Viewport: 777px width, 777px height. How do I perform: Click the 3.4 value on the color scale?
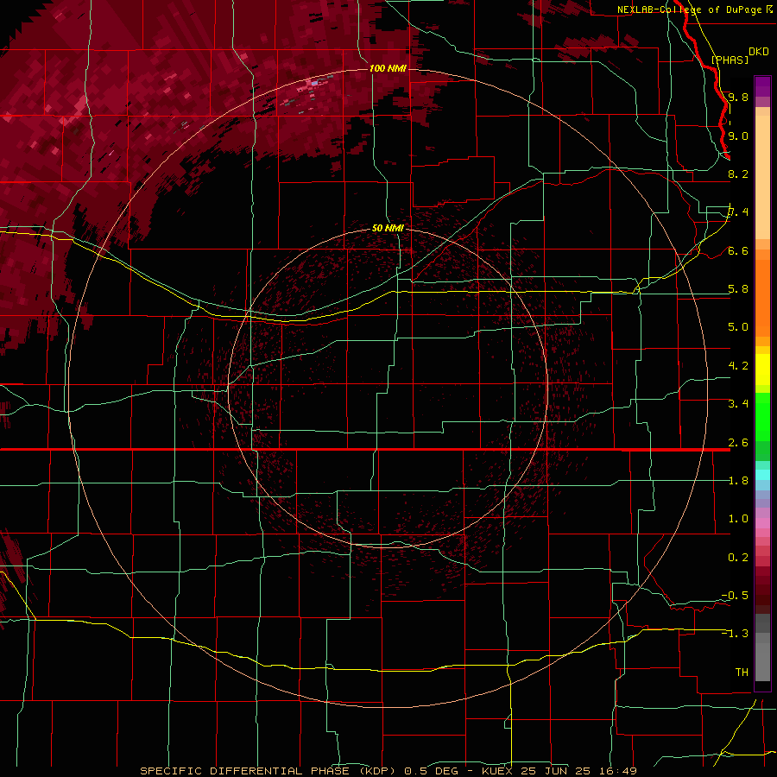(x=738, y=404)
